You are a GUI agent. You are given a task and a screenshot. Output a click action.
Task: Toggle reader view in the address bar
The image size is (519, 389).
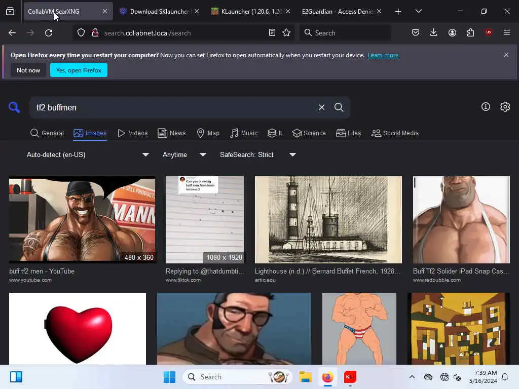point(272,33)
